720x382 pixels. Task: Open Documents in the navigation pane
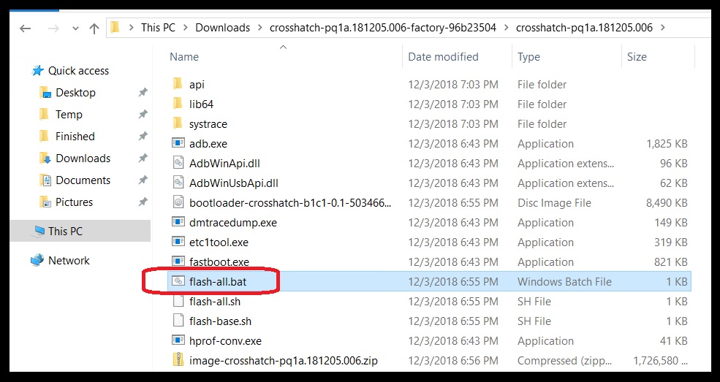click(x=83, y=180)
